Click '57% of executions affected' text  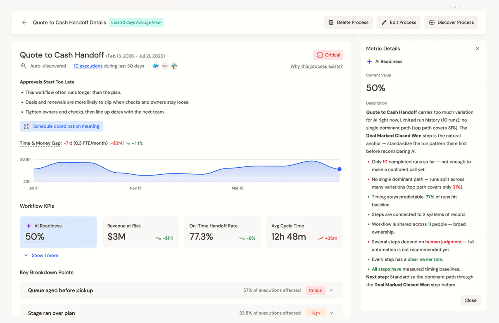[272, 290]
